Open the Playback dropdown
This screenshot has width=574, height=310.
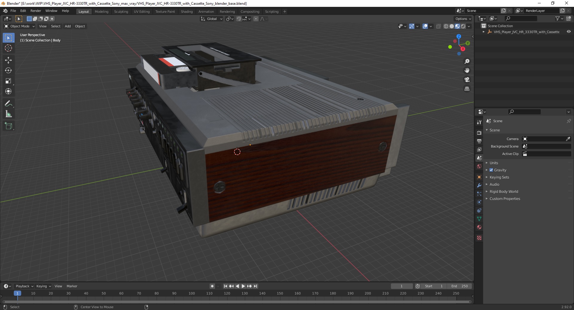point(24,286)
